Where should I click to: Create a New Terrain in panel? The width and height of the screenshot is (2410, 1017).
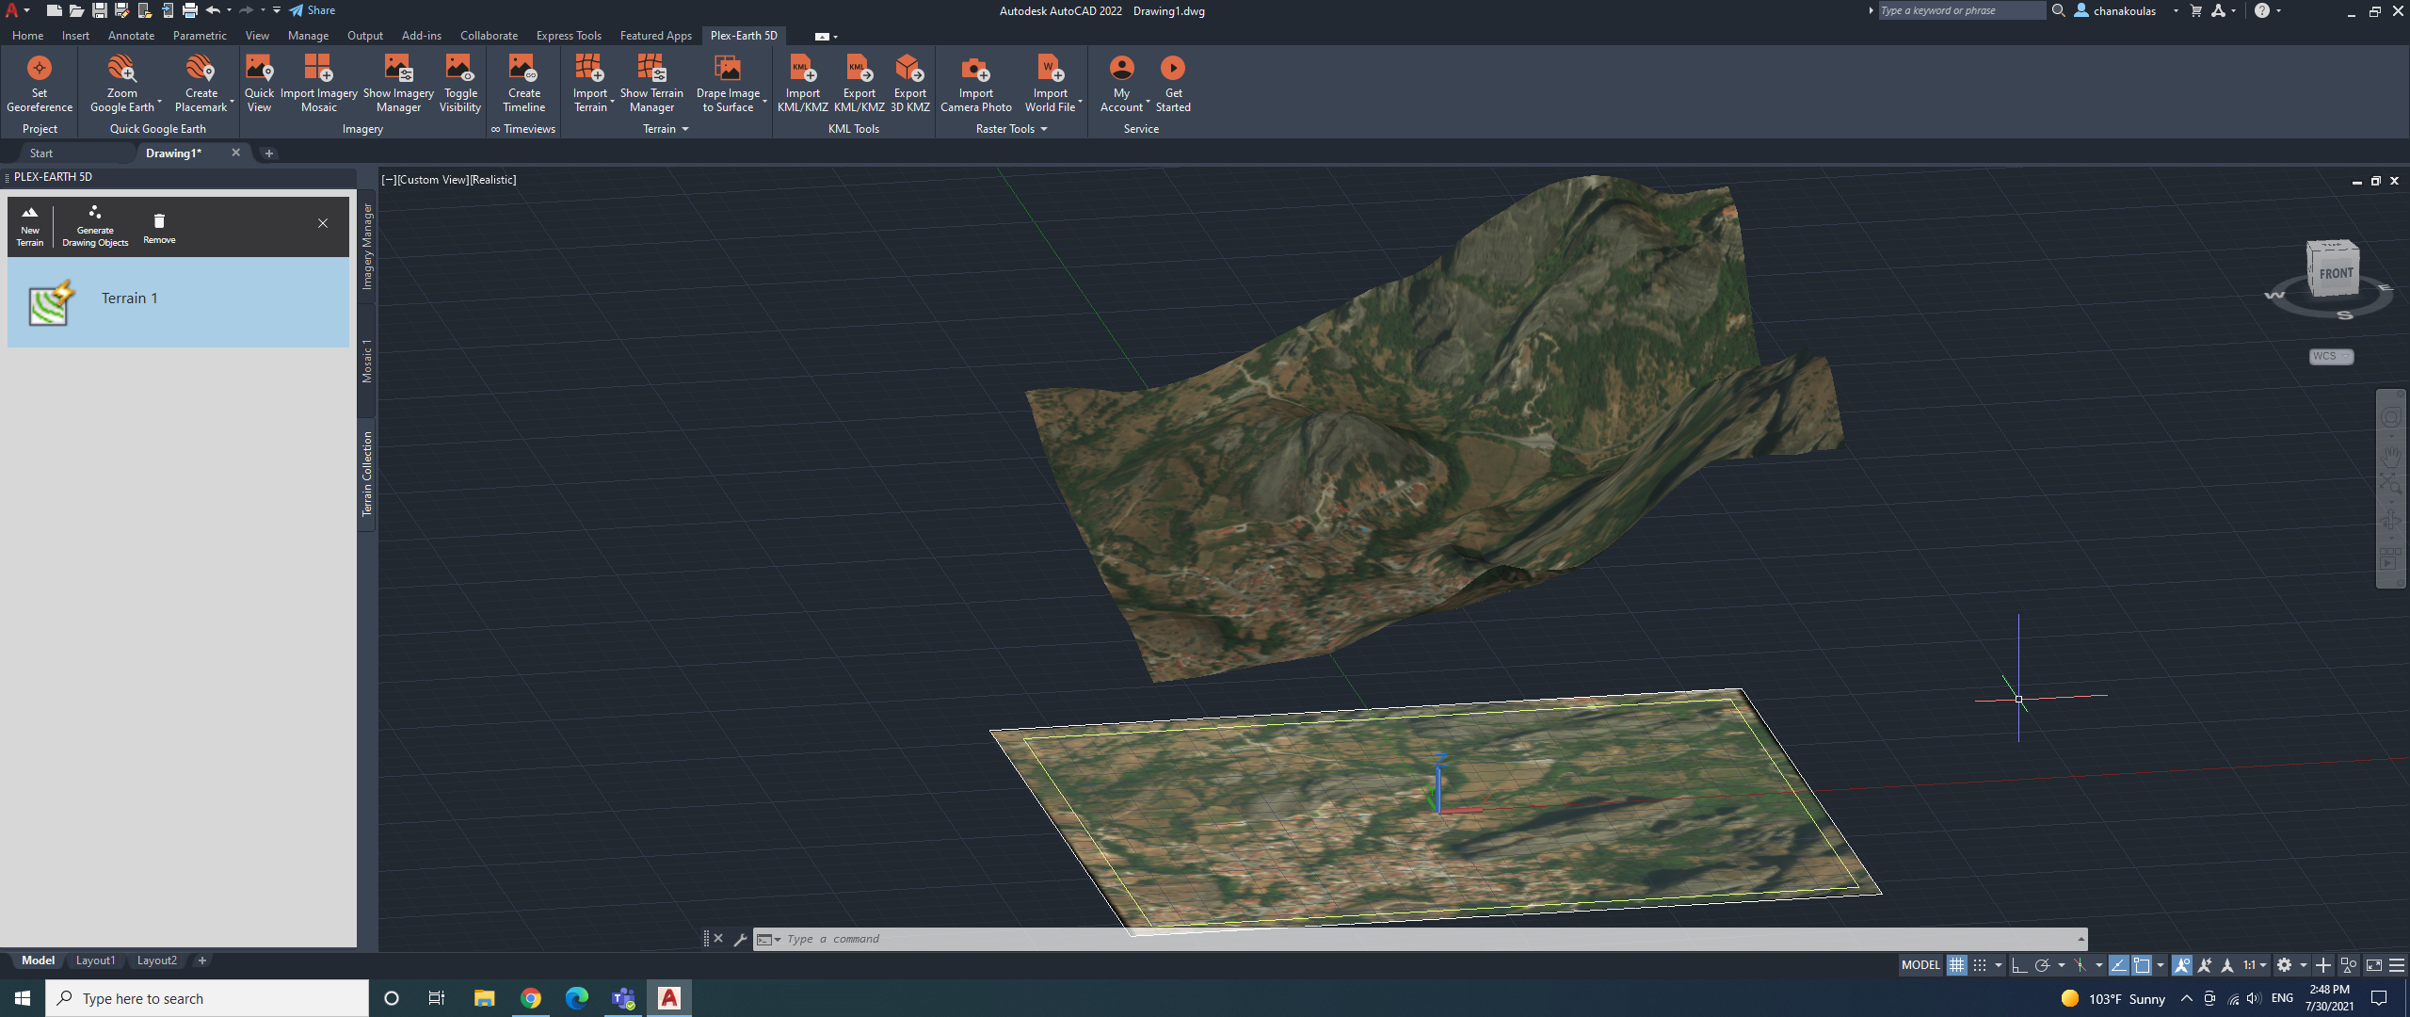point(30,226)
